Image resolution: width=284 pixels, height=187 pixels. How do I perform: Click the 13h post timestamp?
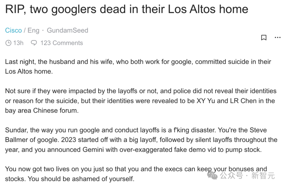click(x=18, y=43)
